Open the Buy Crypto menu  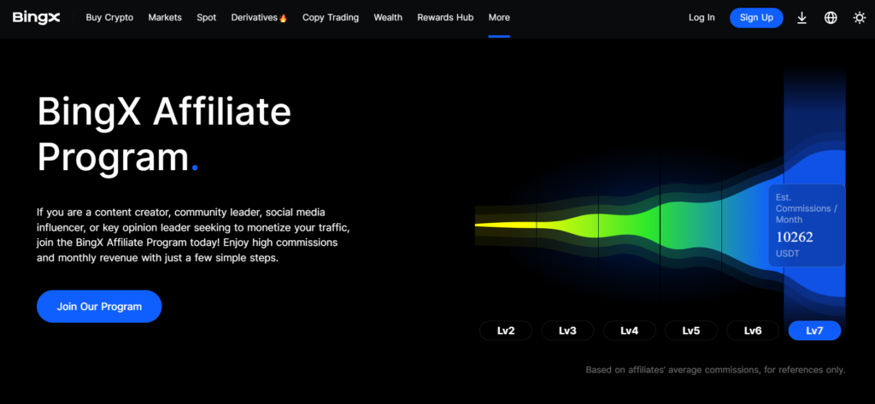coord(109,17)
